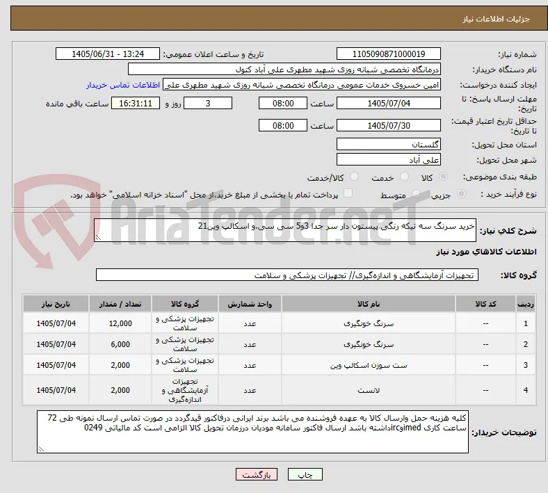This screenshot has width=548, height=493.
Task: Click the شرح کلی نیاز description text area
Action: 285,230
